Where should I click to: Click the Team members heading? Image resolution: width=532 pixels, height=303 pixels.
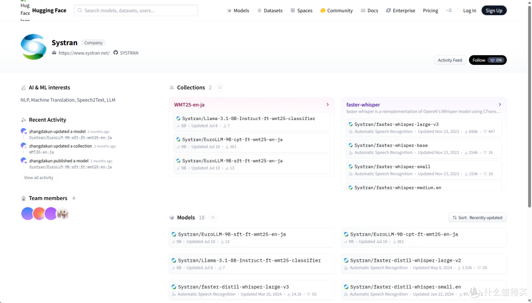pos(48,198)
